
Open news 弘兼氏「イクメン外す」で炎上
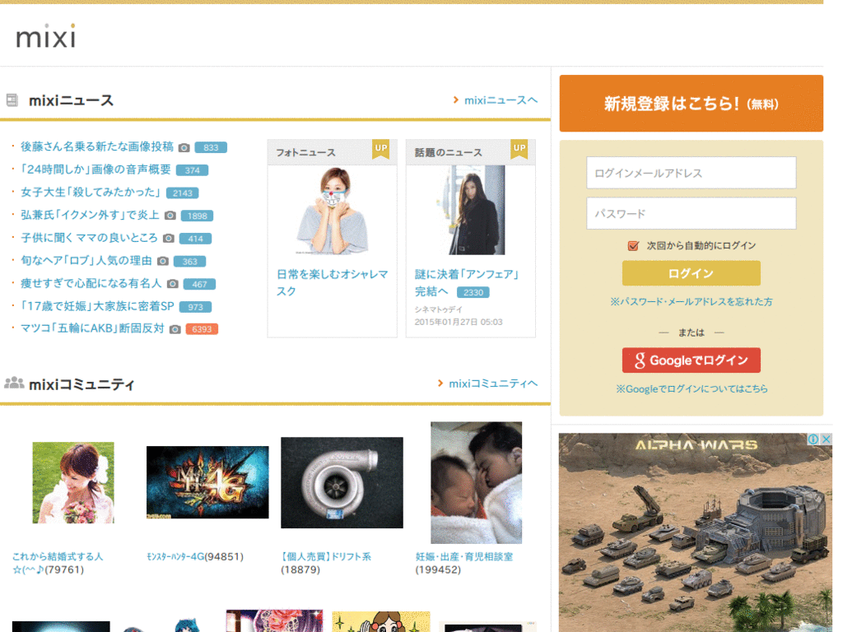90,215
